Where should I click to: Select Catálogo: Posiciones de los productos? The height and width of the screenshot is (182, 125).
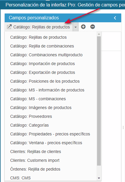[45, 81]
